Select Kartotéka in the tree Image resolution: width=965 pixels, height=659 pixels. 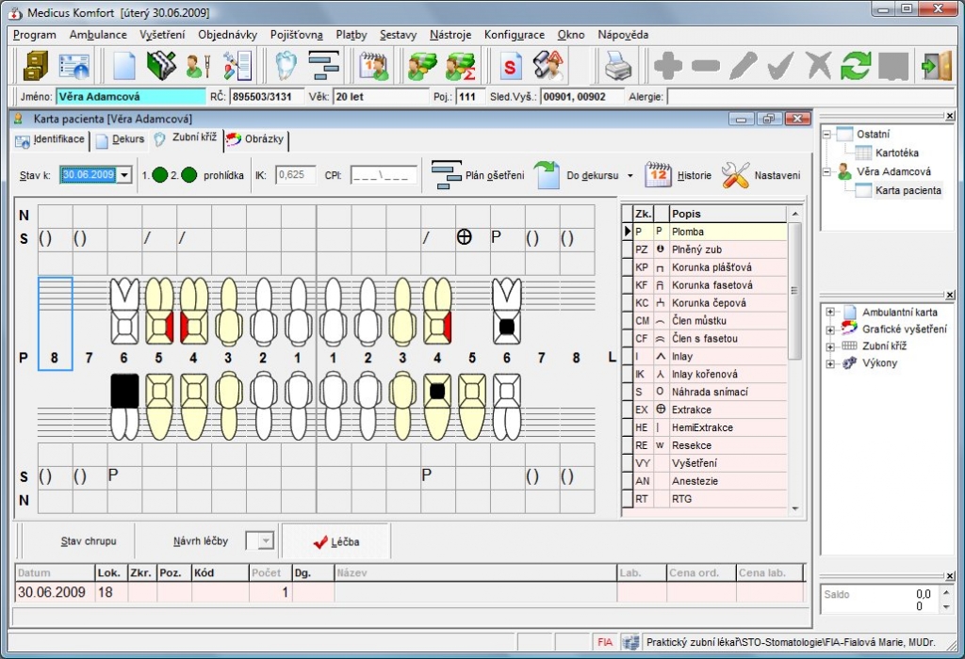[897, 153]
